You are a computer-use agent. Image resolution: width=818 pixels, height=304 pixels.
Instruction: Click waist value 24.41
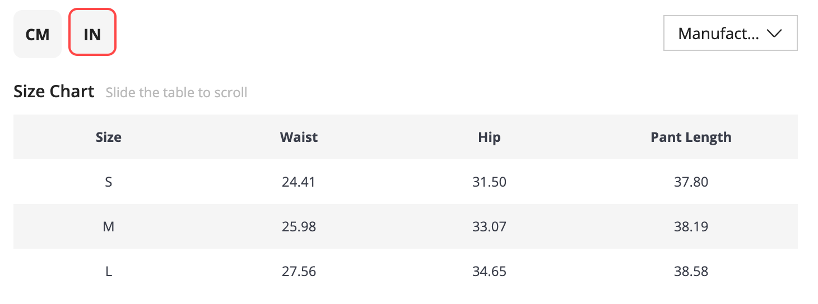pyautogui.click(x=299, y=182)
